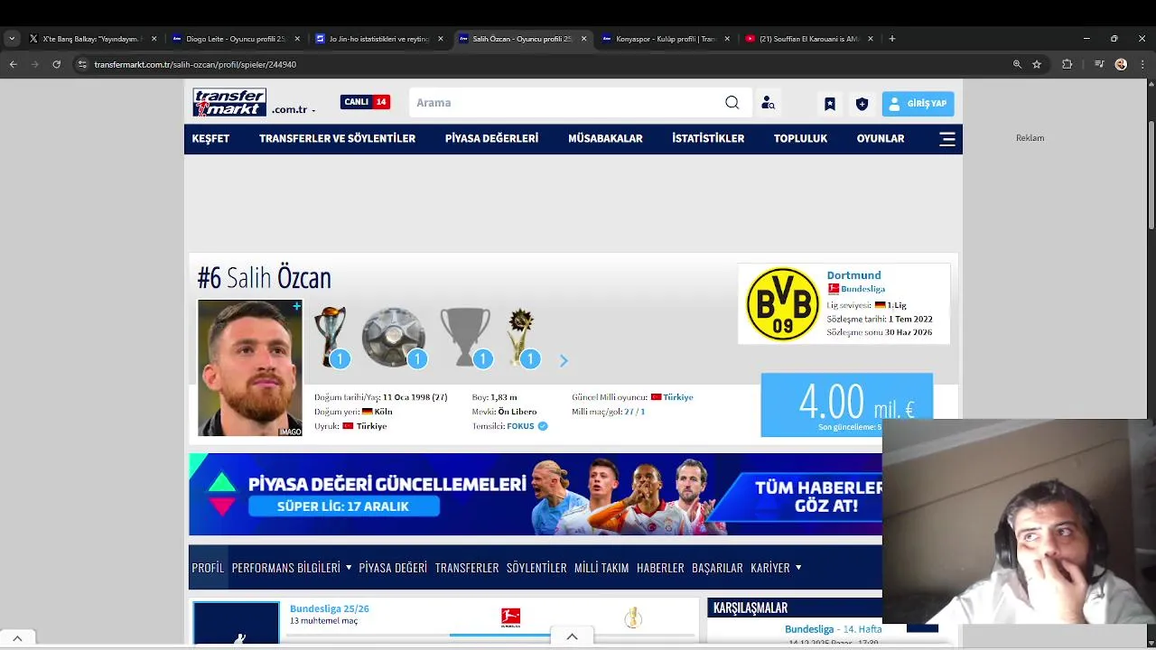The width and height of the screenshot is (1156, 650).
Task: Select the PİYASA DEĞERİ tab
Action: coord(393,568)
